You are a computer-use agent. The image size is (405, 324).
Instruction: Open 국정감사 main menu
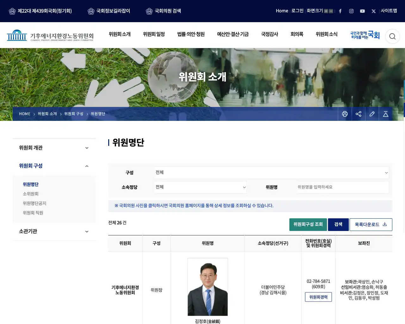270,34
